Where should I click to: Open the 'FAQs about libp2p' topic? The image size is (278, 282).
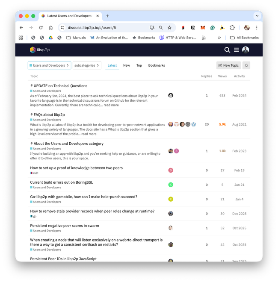[x=49, y=115]
